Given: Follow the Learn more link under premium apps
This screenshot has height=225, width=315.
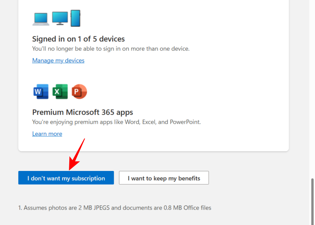Looking at the screenshot, I should click(47, 134).
